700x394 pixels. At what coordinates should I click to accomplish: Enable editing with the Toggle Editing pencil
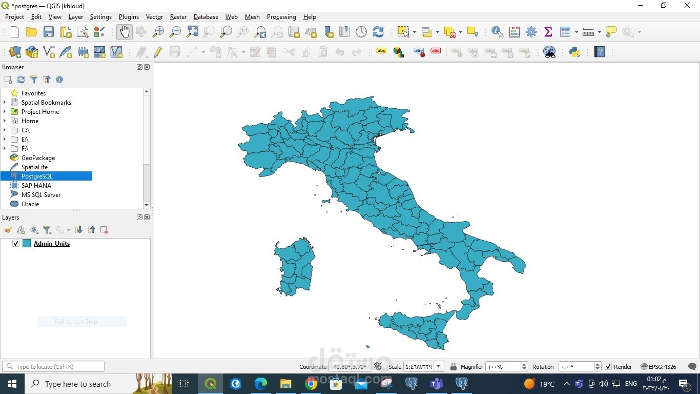pyautogui.click(x=158, y=52)
